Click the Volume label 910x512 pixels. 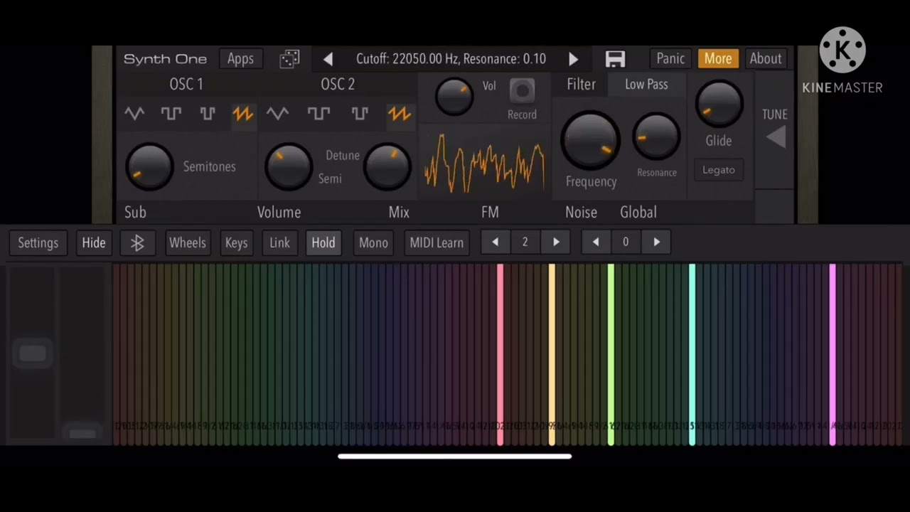(x=279, y=212)
